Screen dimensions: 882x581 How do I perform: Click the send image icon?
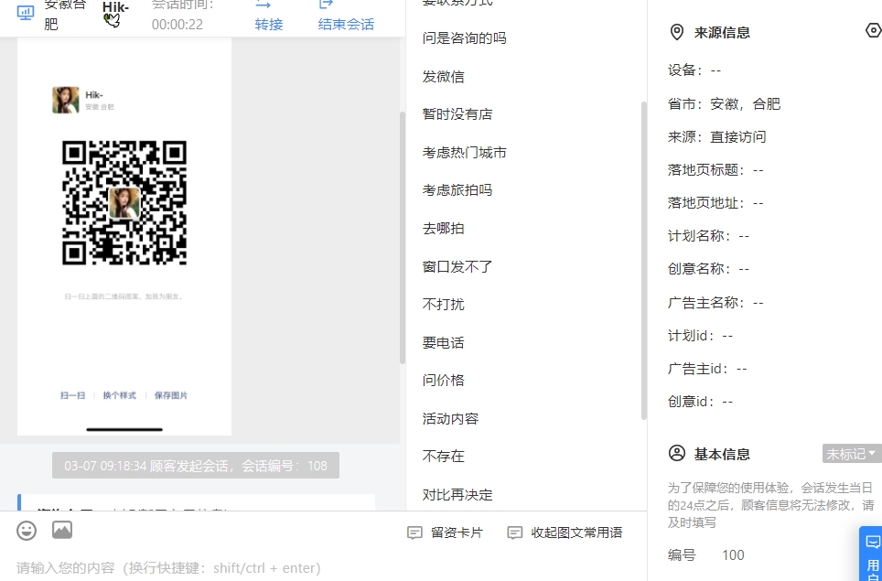(62, 530)
